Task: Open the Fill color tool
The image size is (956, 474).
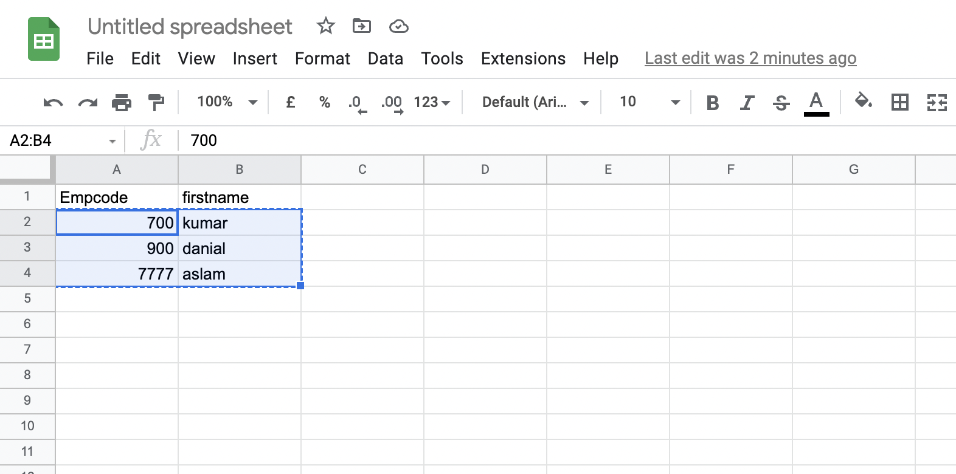Action: coord(863,102)
